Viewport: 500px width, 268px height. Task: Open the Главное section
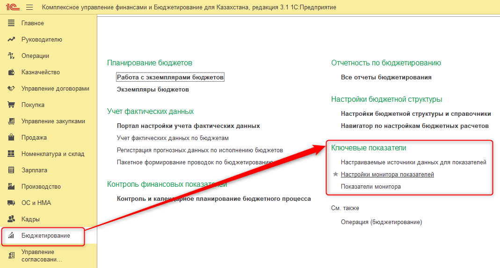pyautogui.click(x=33, y=23)
